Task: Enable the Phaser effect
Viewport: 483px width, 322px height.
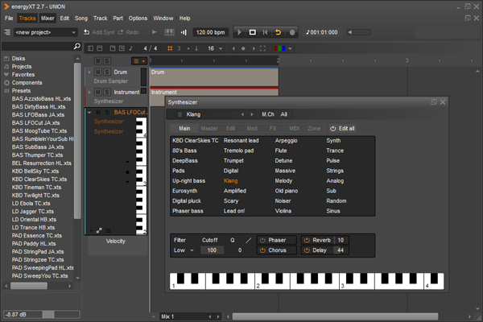Action: coord(262,240)
